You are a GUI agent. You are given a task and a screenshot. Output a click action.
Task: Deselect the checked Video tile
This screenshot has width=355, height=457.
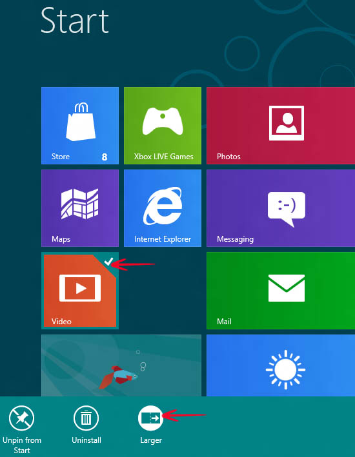coord(80,291)
